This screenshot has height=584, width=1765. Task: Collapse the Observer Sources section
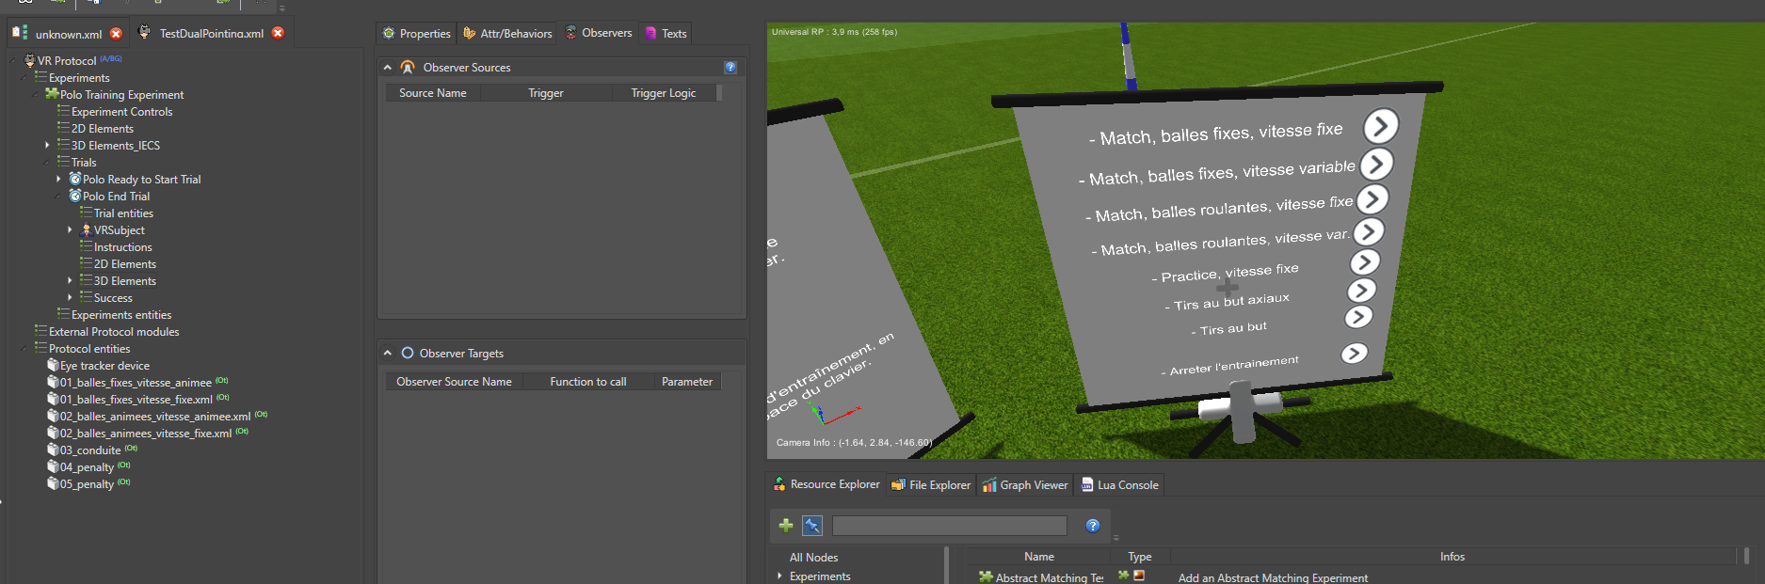[x=387, y=68]
